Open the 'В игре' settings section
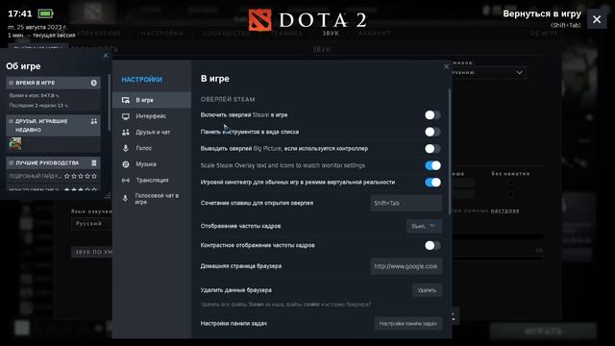The width and height of the screenshot is (615, 346). tap(152, 100)
